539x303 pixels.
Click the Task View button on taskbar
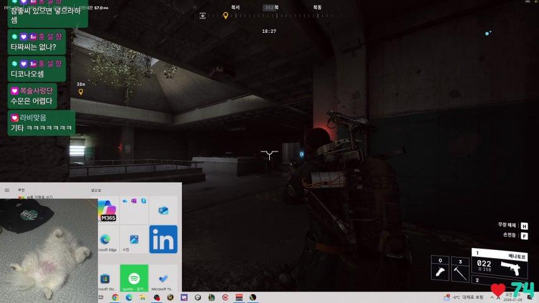(x=101, y=297)
